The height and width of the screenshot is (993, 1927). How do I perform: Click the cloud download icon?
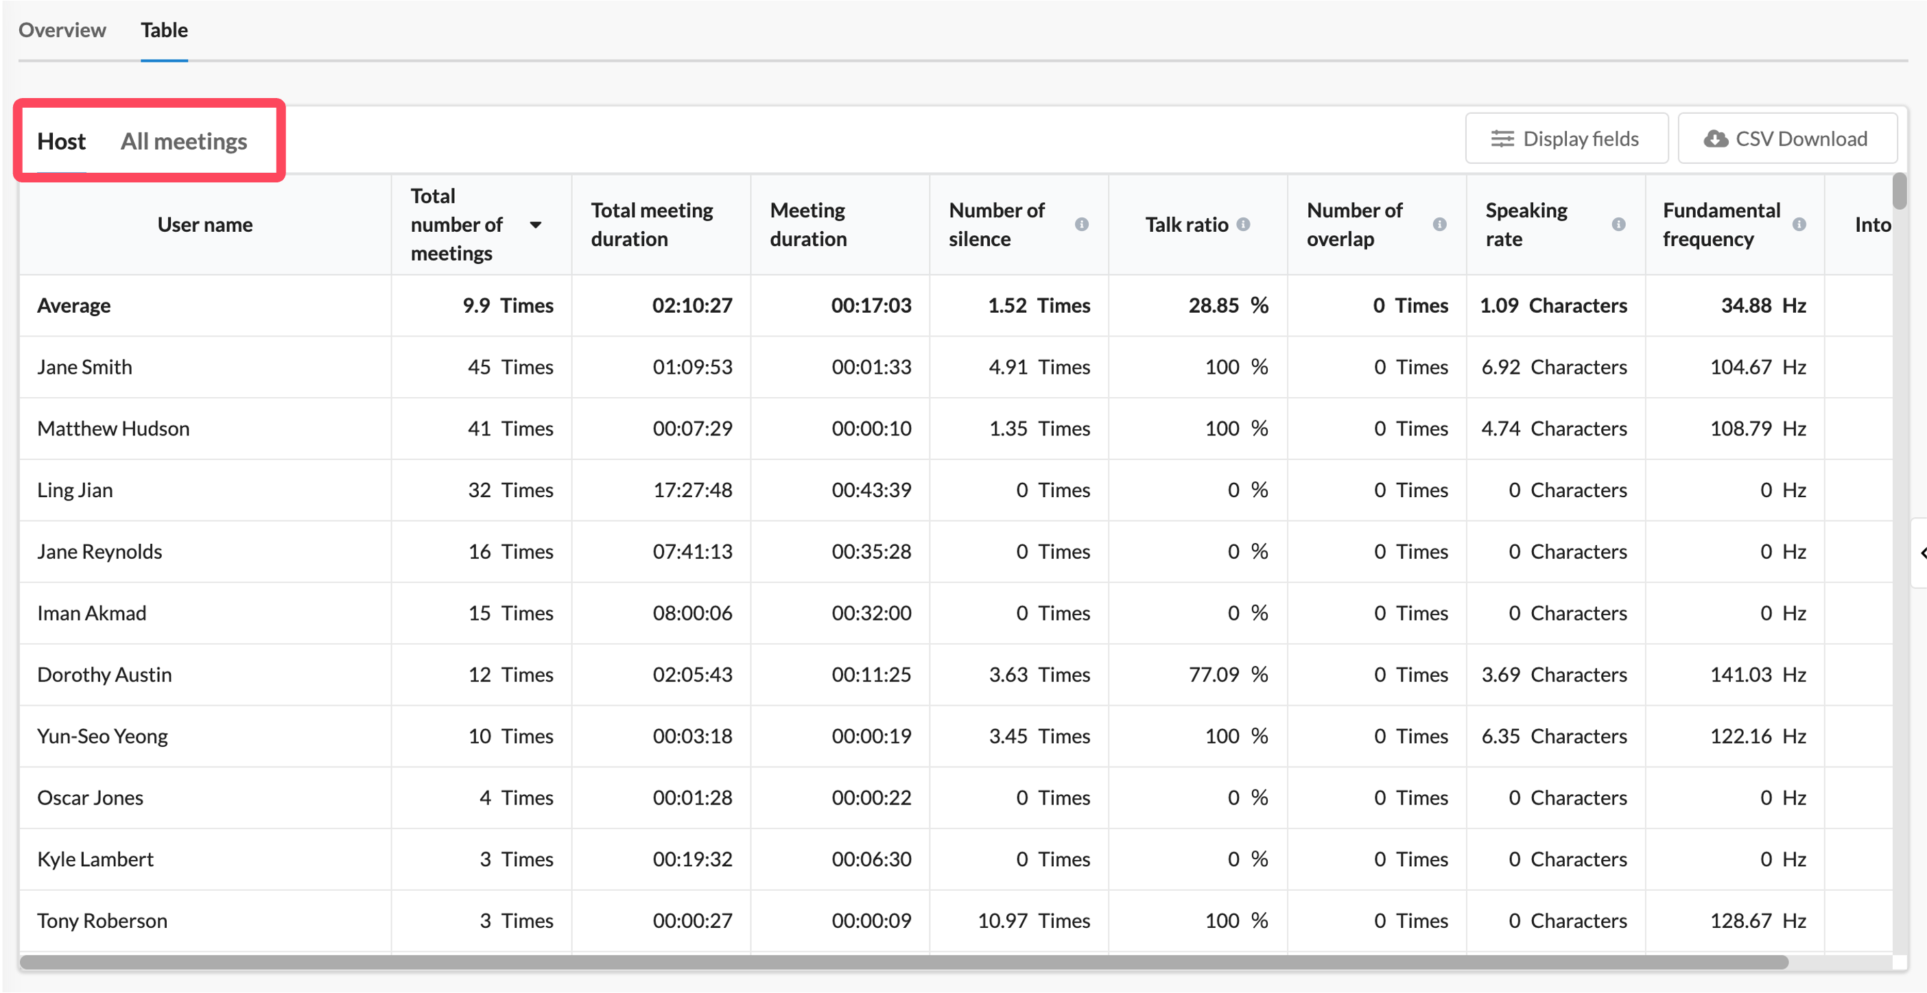point(1714,139)
